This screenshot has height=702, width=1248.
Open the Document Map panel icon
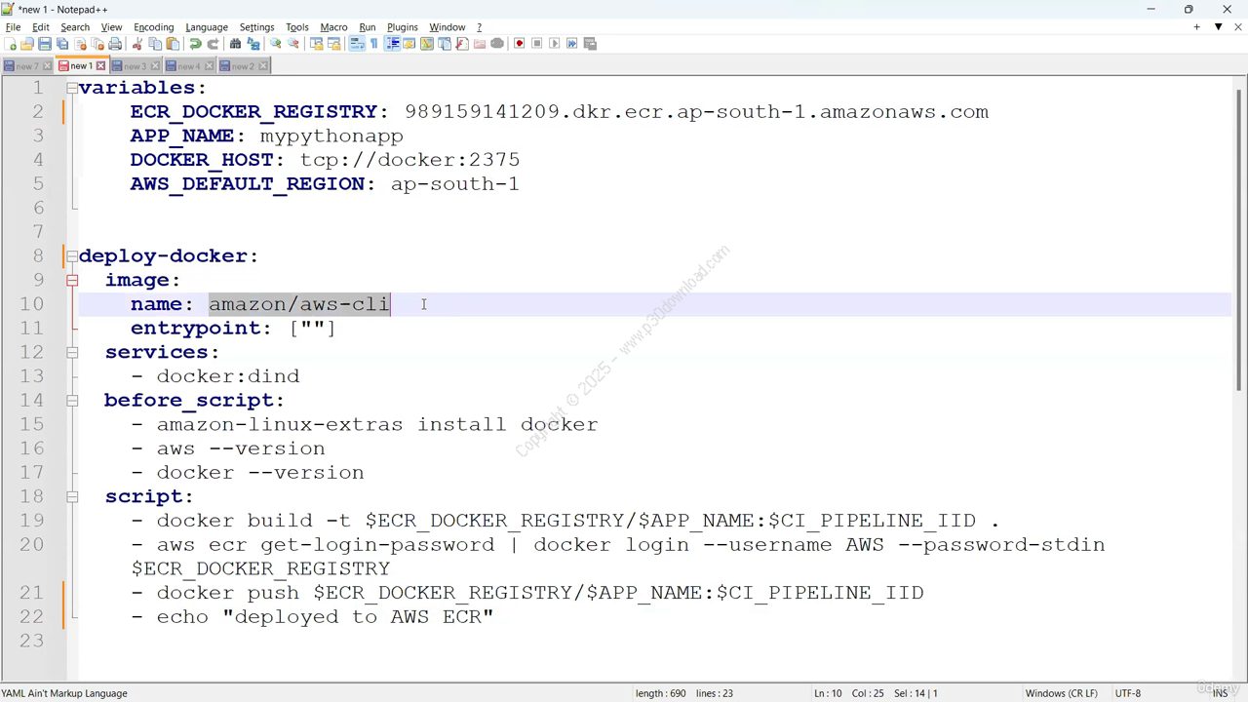pos(426,43)
